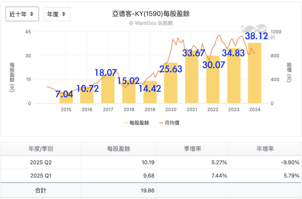Image resolution: width=302 pixels, height=199 pixels.
Task: Click the 1200 right-axis price label
Action: pos(276,32)
